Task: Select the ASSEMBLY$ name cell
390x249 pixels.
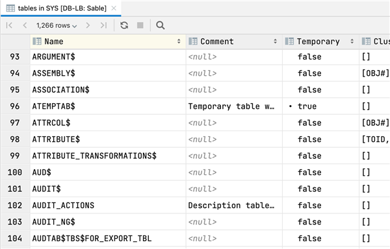Action: (x=108, y=73)
